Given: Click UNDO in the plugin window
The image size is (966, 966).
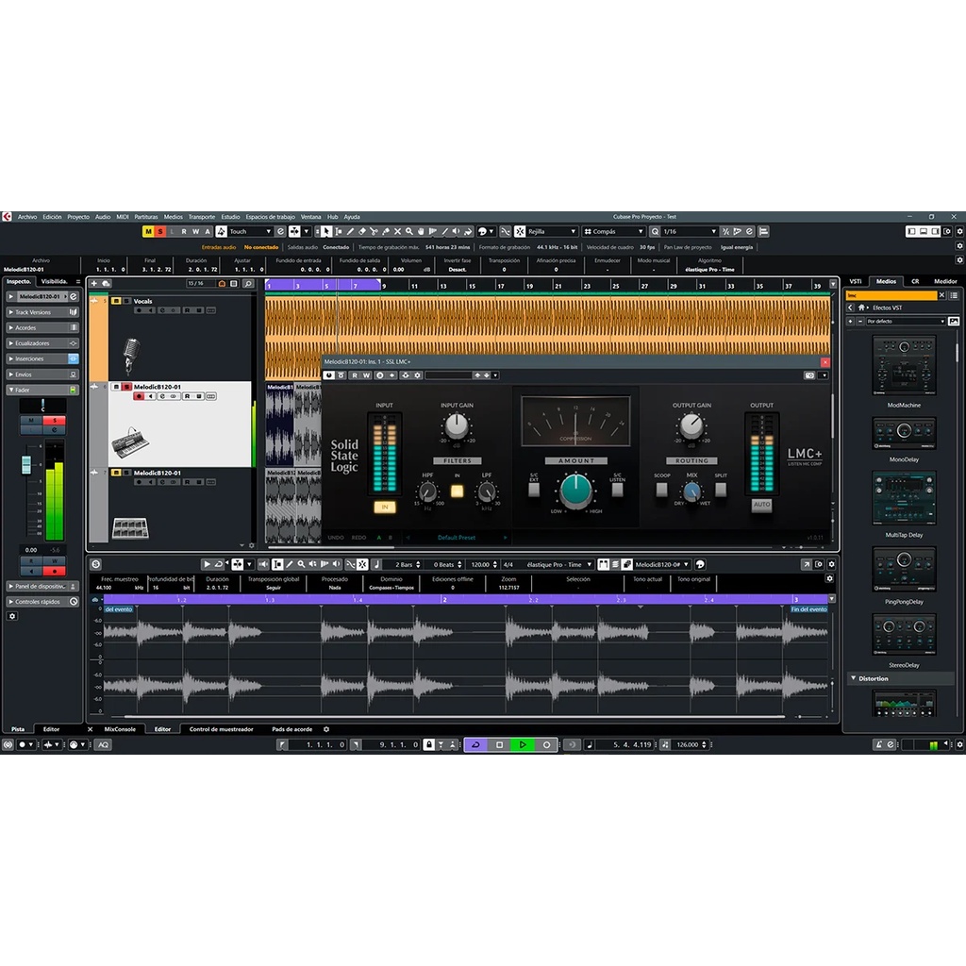Looking at the screenshot, I should (x=336, y=538).
